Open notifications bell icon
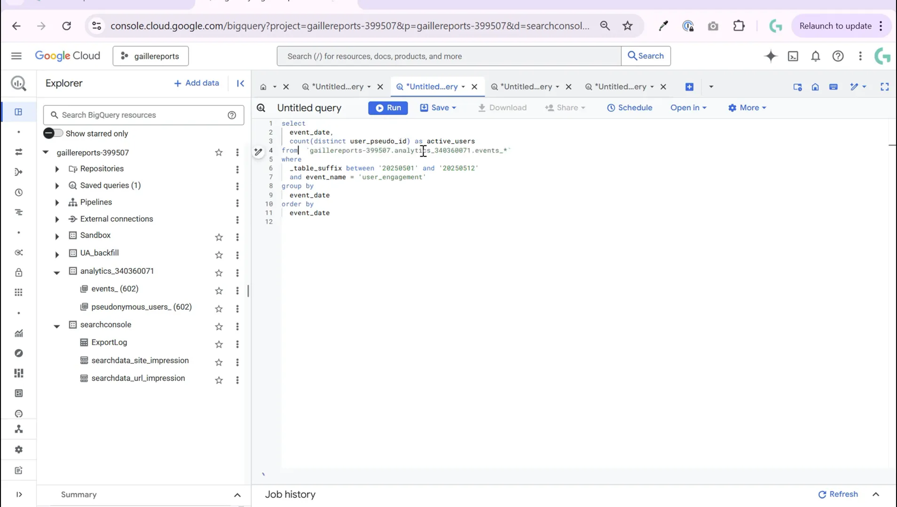 [816, 56]
